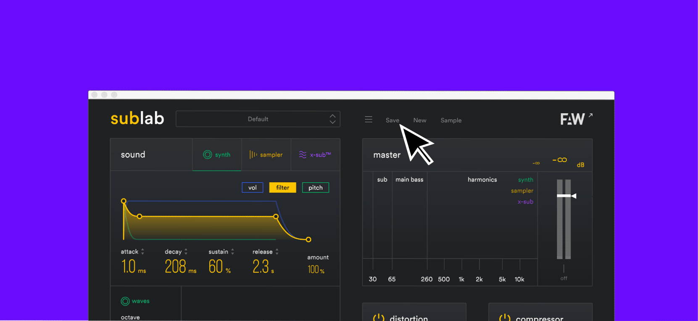Click the 'octave' label

(x=130, y=317)
